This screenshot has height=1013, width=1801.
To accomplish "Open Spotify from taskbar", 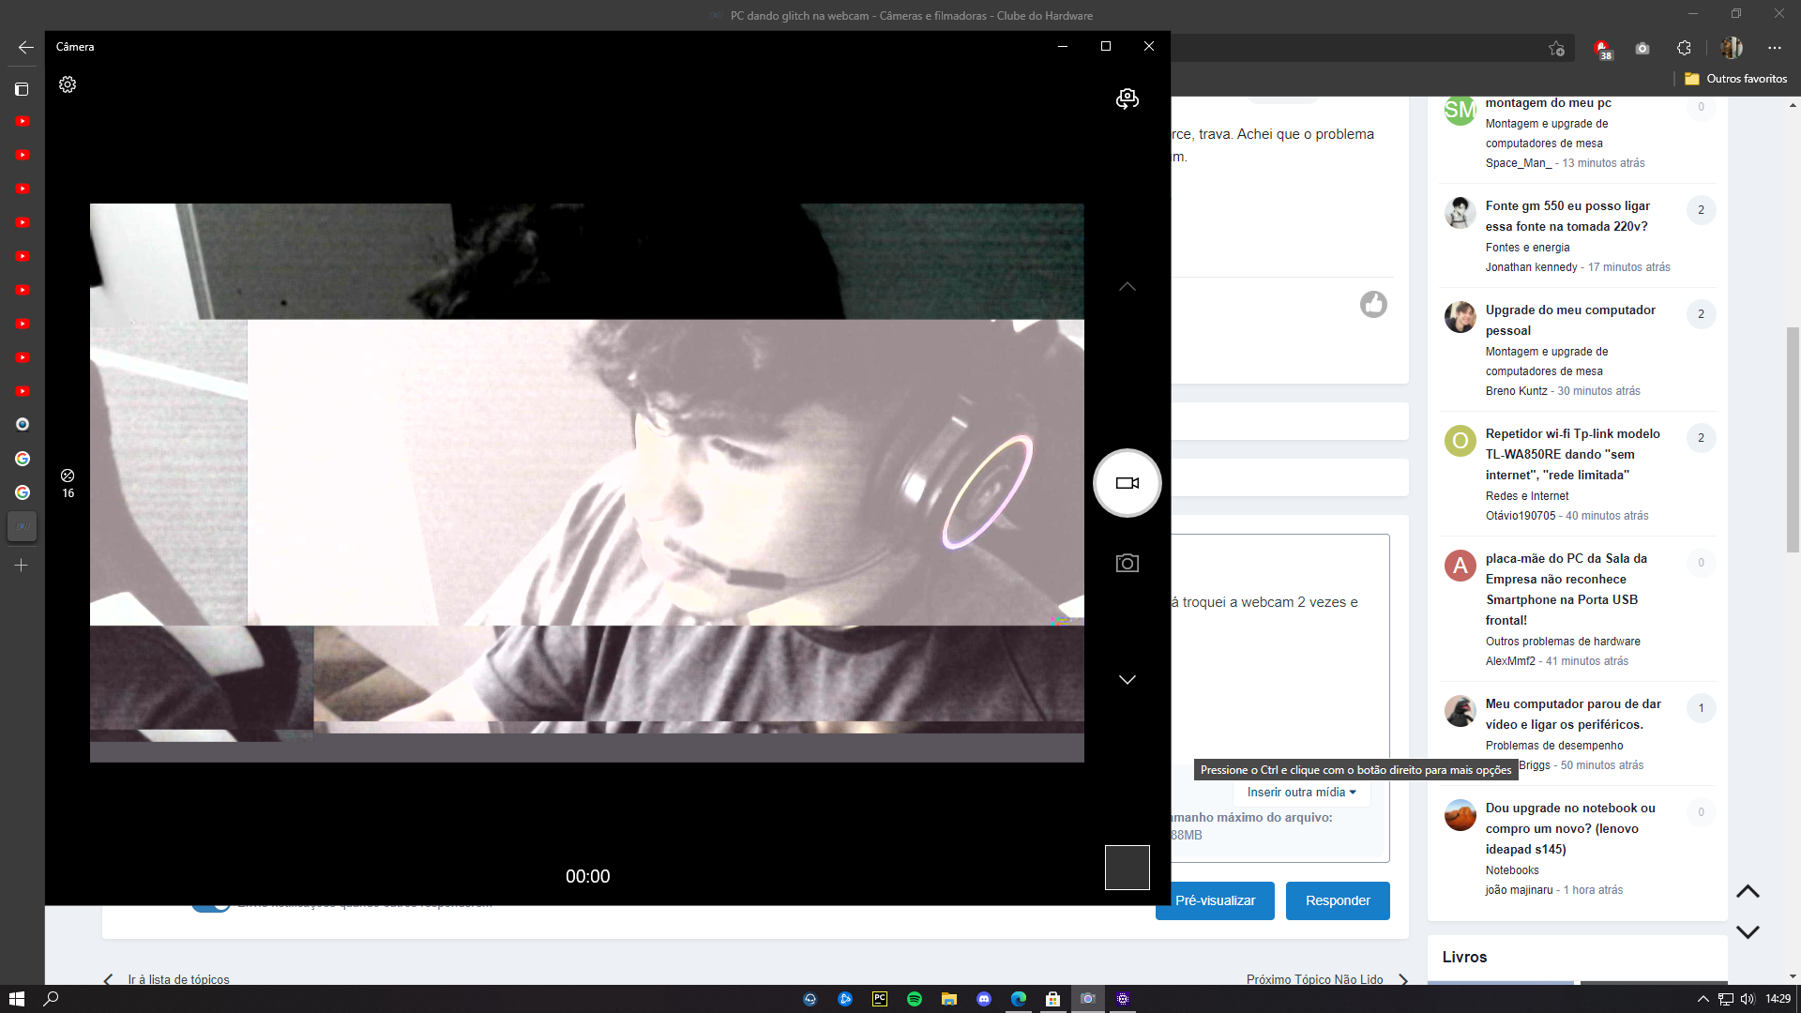I will (x=915, y=999).
